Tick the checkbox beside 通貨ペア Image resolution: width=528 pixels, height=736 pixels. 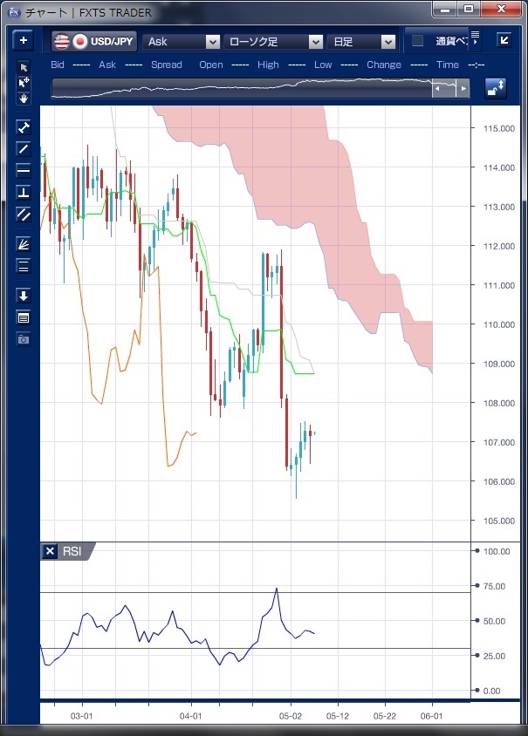point(417,41)
